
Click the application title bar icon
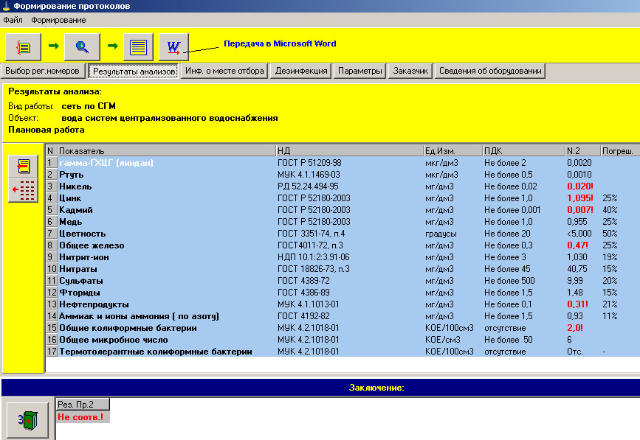6,6
